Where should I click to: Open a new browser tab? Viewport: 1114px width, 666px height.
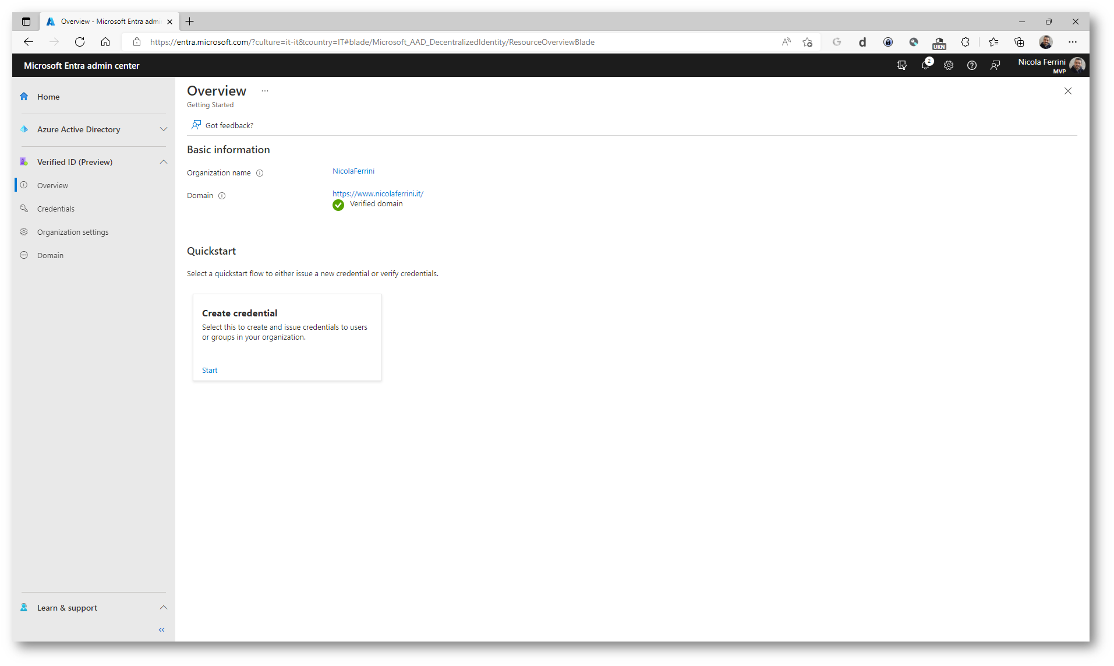click(190, 22)
